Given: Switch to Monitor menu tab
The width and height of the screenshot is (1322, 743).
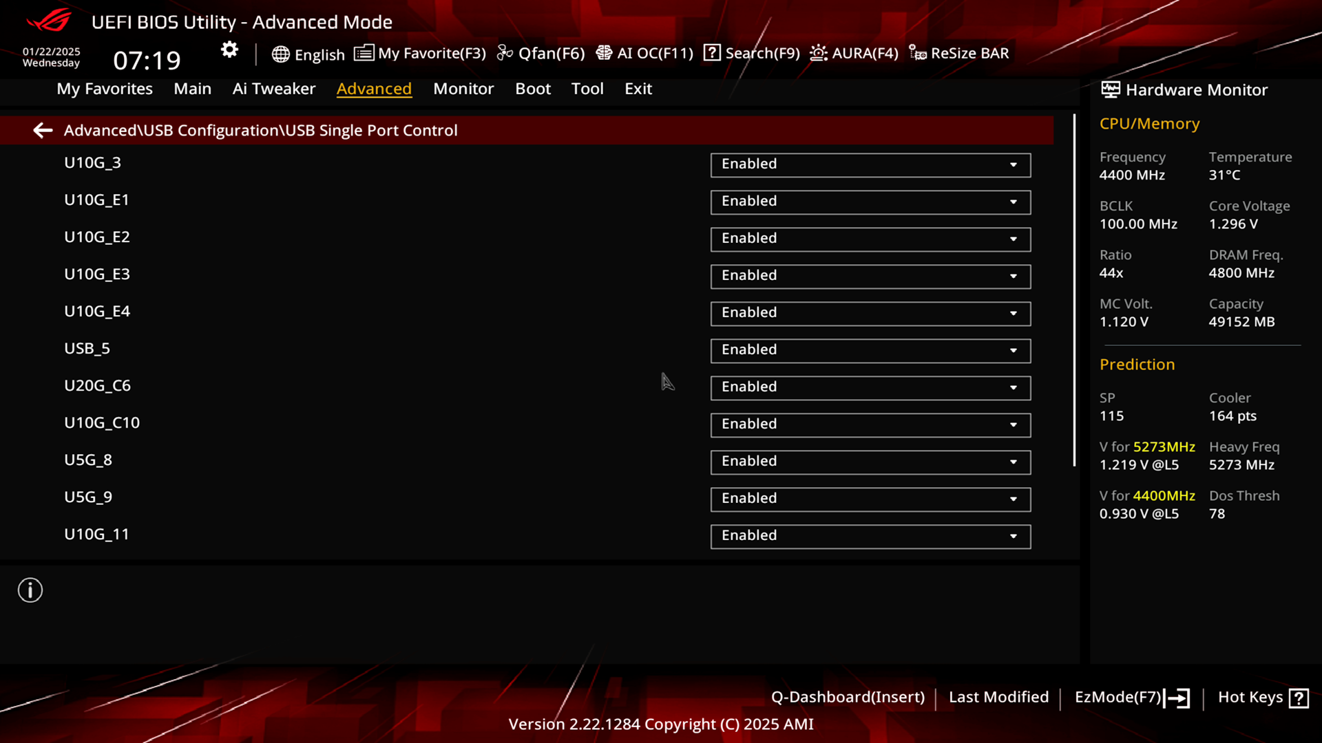Looking at the screenshot, I should pyautogui.click(x=463, y=88).
